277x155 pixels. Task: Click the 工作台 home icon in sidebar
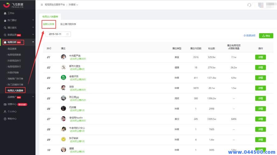pyautogui.click(x=5, y=13)
